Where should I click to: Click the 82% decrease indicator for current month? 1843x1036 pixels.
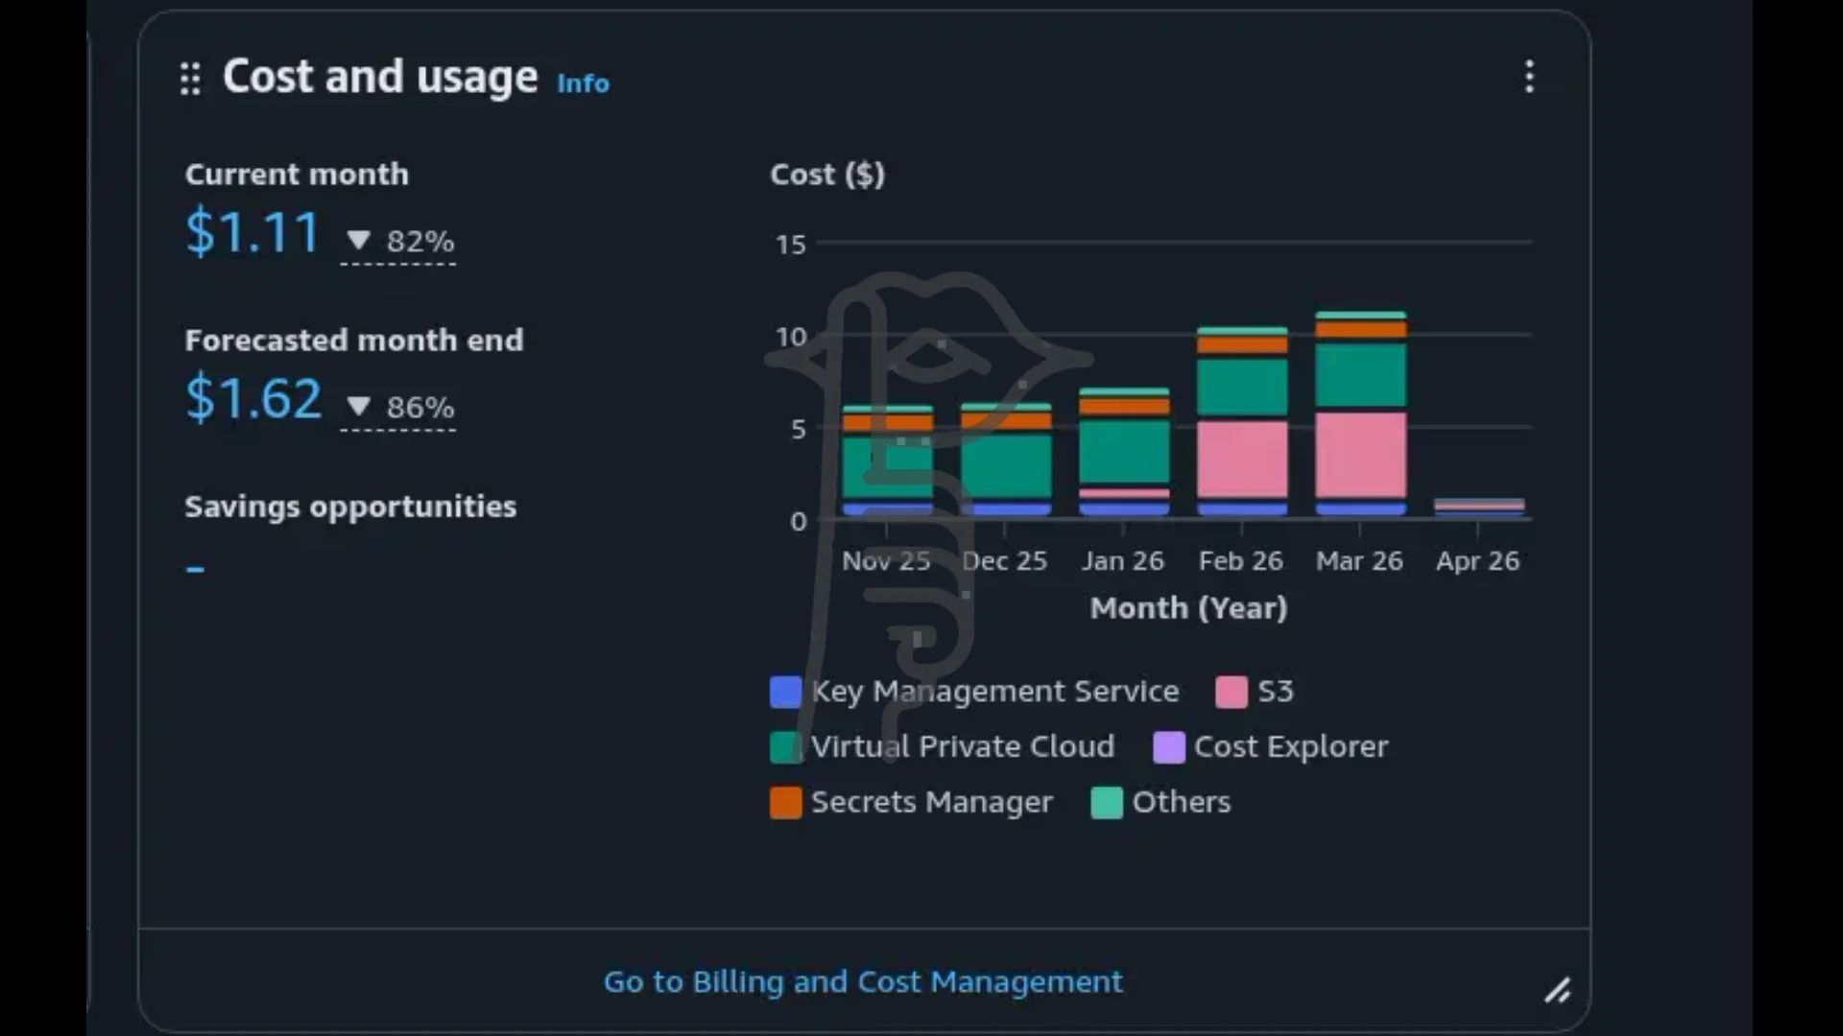click(x=399, y=241)
